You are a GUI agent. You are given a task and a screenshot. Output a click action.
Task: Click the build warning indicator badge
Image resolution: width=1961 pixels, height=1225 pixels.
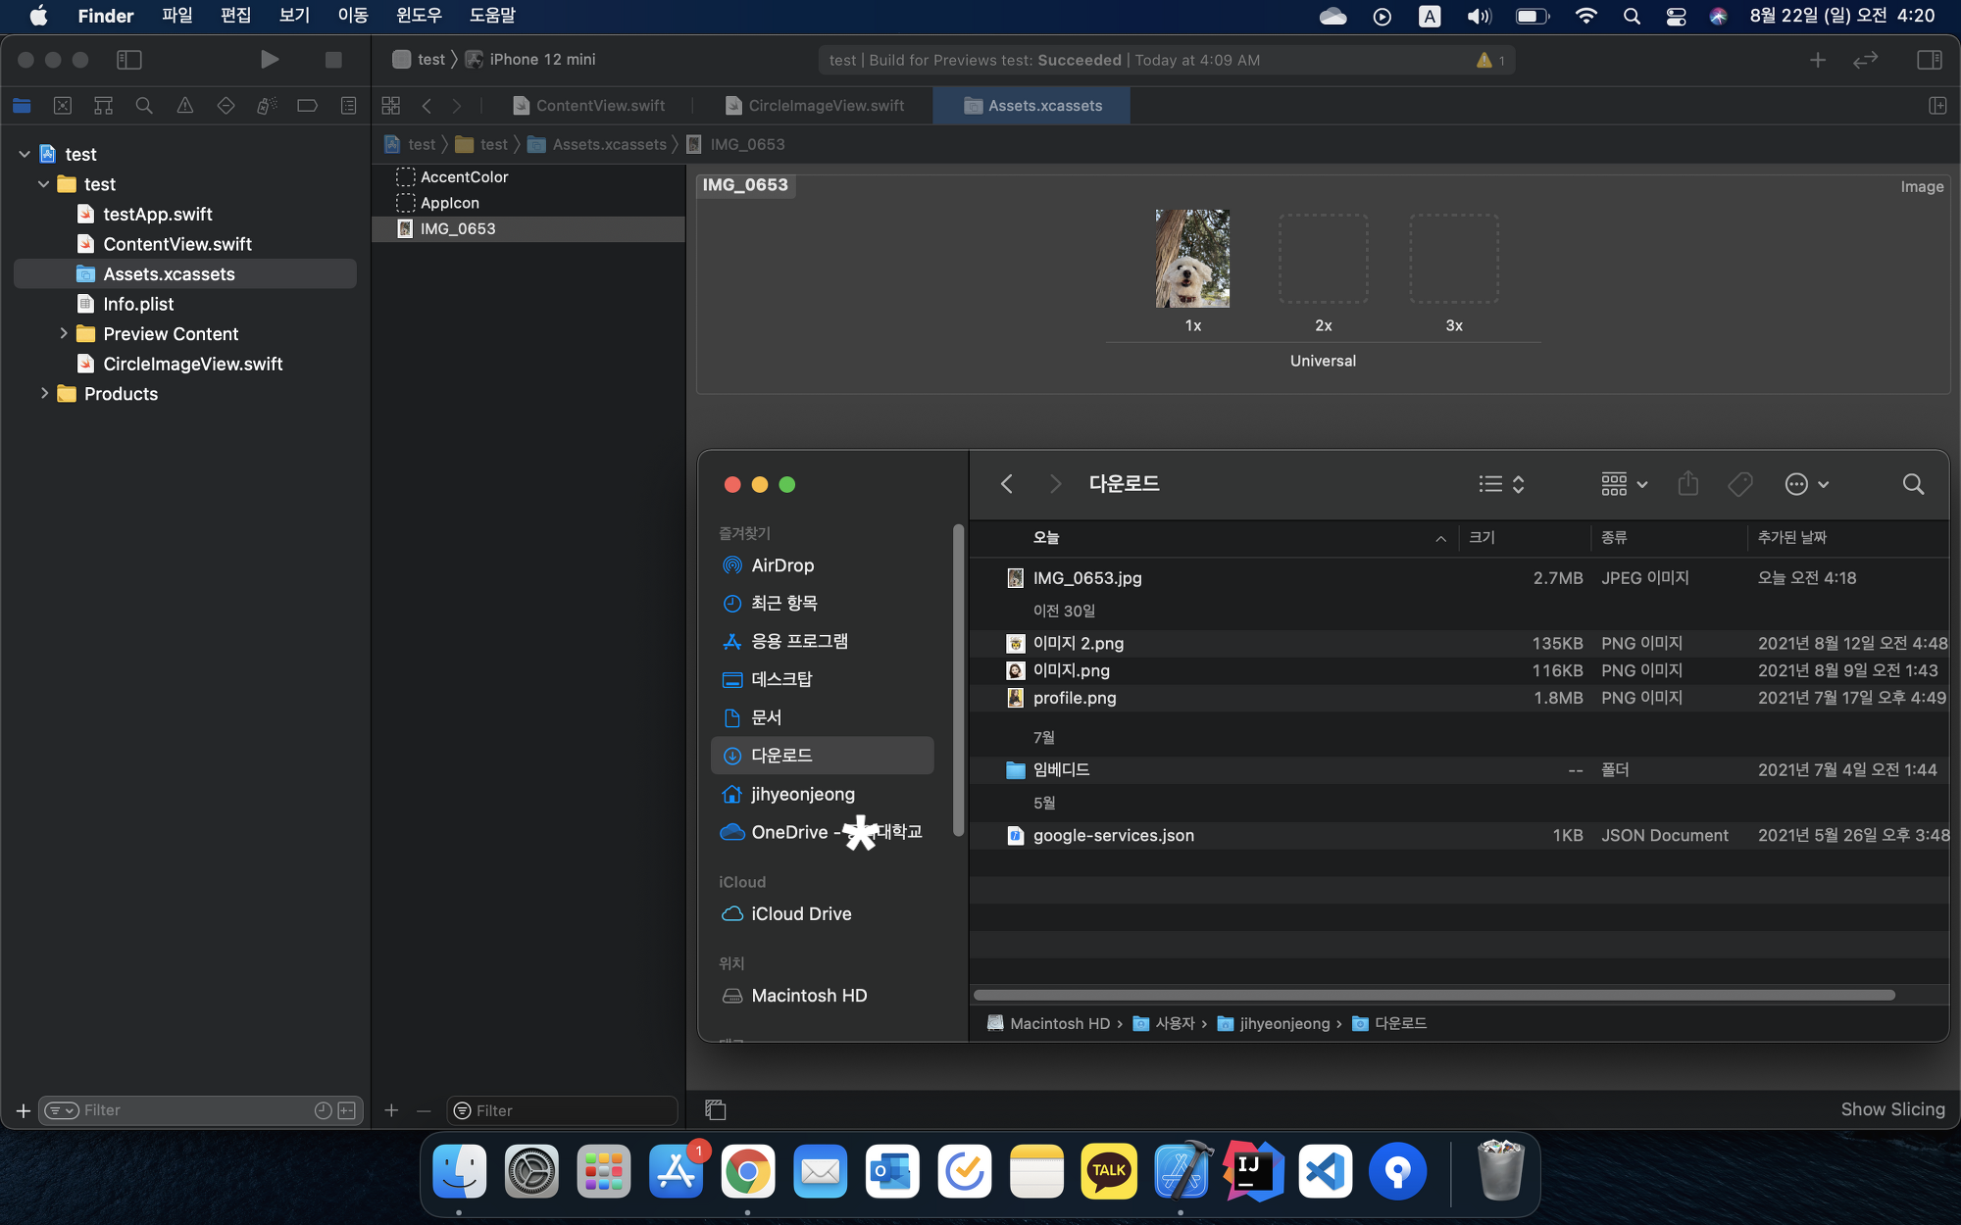point(1491,61)
